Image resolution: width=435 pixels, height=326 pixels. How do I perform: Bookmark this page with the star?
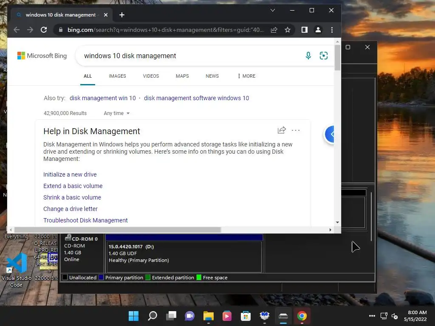(x=288, y=30)
